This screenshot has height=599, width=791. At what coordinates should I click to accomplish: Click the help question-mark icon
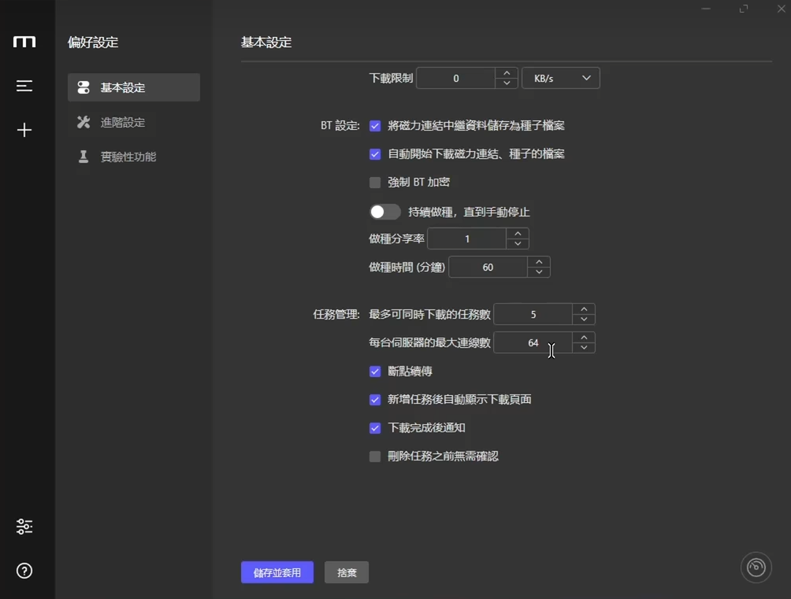(24, 571)
